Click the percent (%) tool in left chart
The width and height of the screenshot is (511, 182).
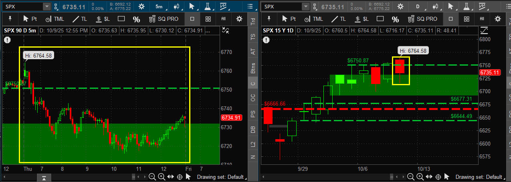[136, 19]
